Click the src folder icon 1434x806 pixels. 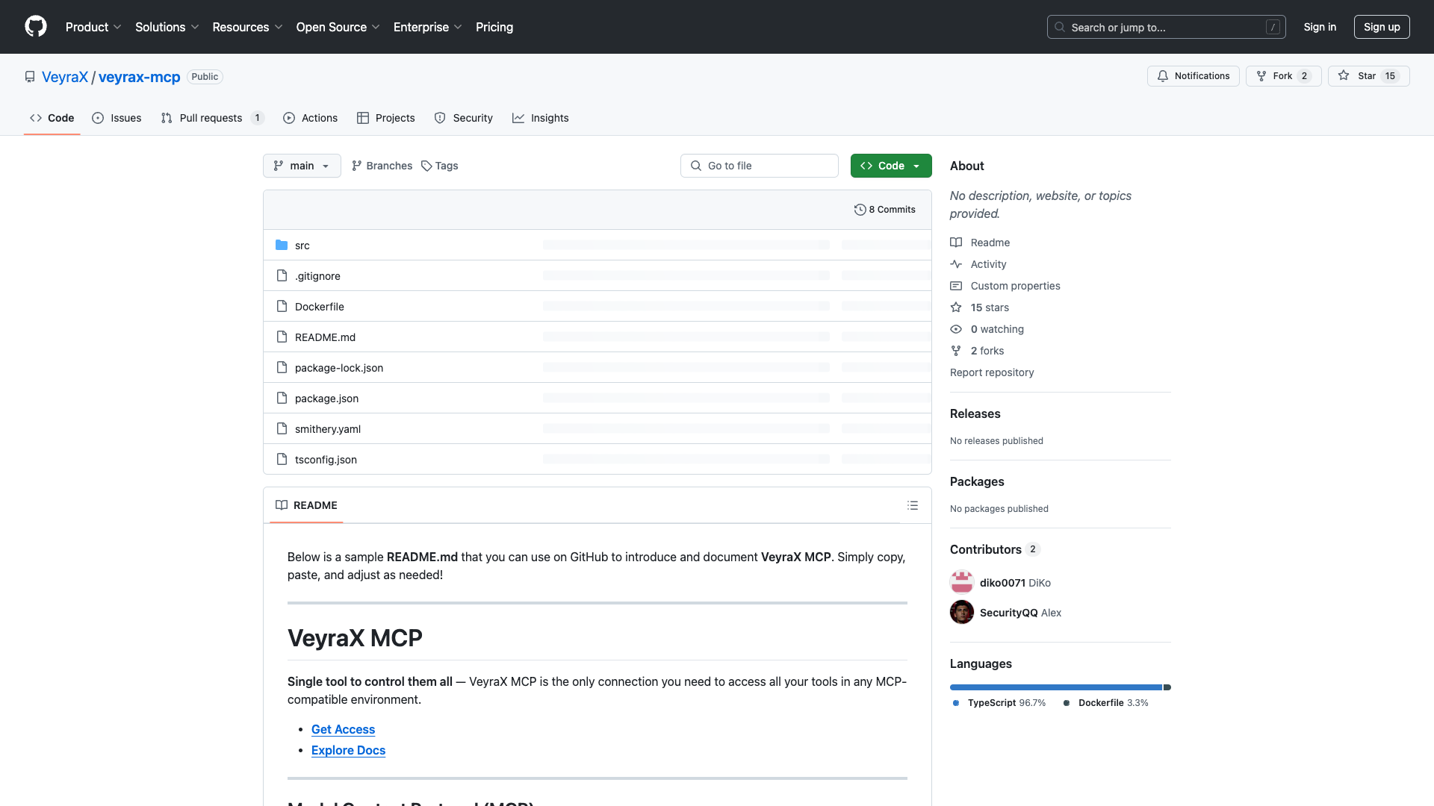pyautogui.click(x=282, y=245)
